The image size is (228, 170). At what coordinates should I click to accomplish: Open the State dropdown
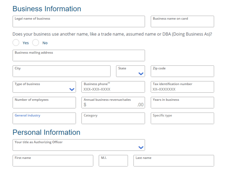coord(130,71)
